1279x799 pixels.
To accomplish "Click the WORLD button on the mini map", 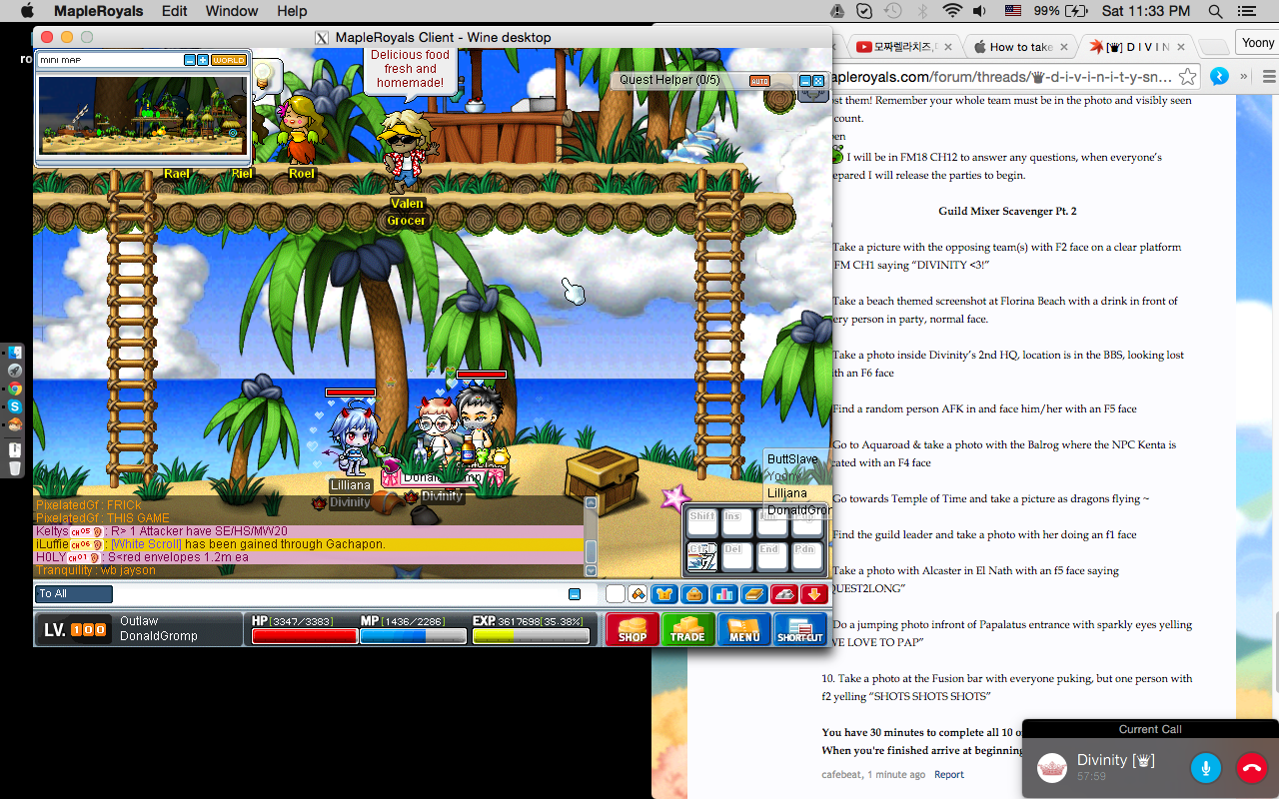I will [229, 60].
